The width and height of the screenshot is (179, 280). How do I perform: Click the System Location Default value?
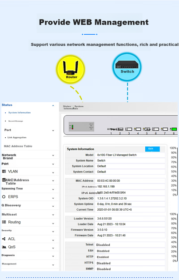pos(102,166)
